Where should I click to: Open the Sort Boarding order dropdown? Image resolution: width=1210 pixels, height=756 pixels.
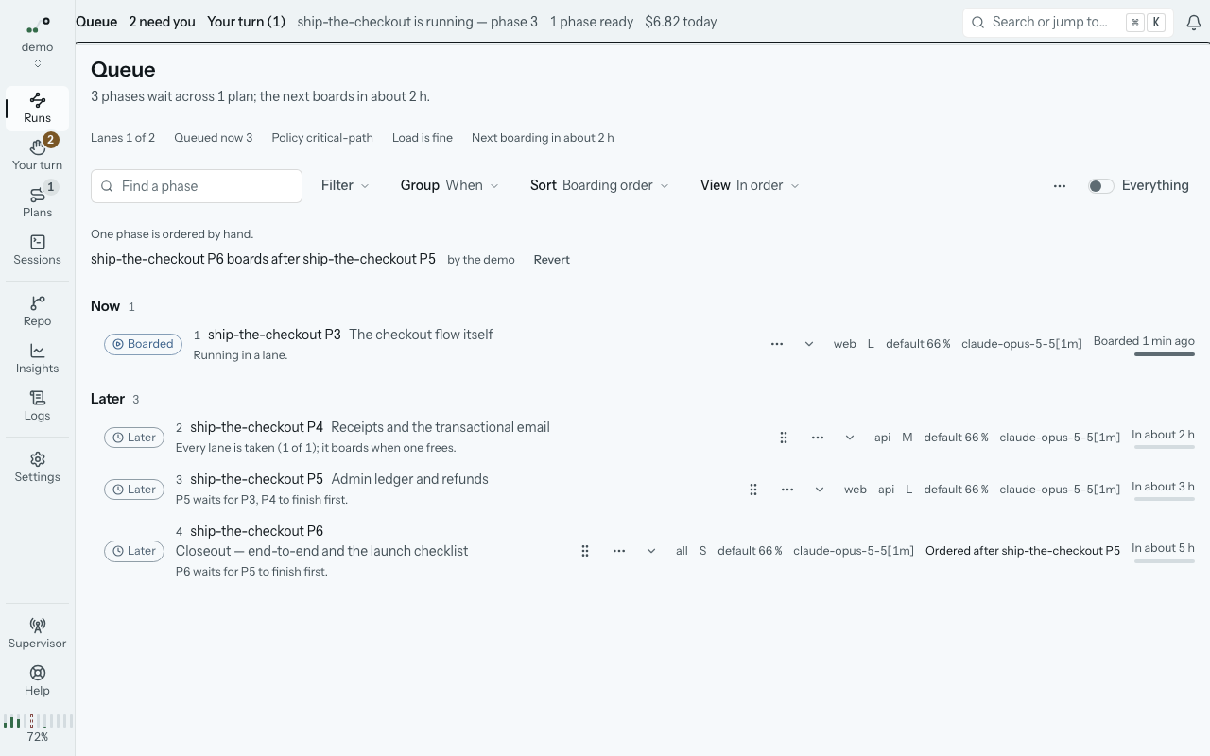point(599,185)
